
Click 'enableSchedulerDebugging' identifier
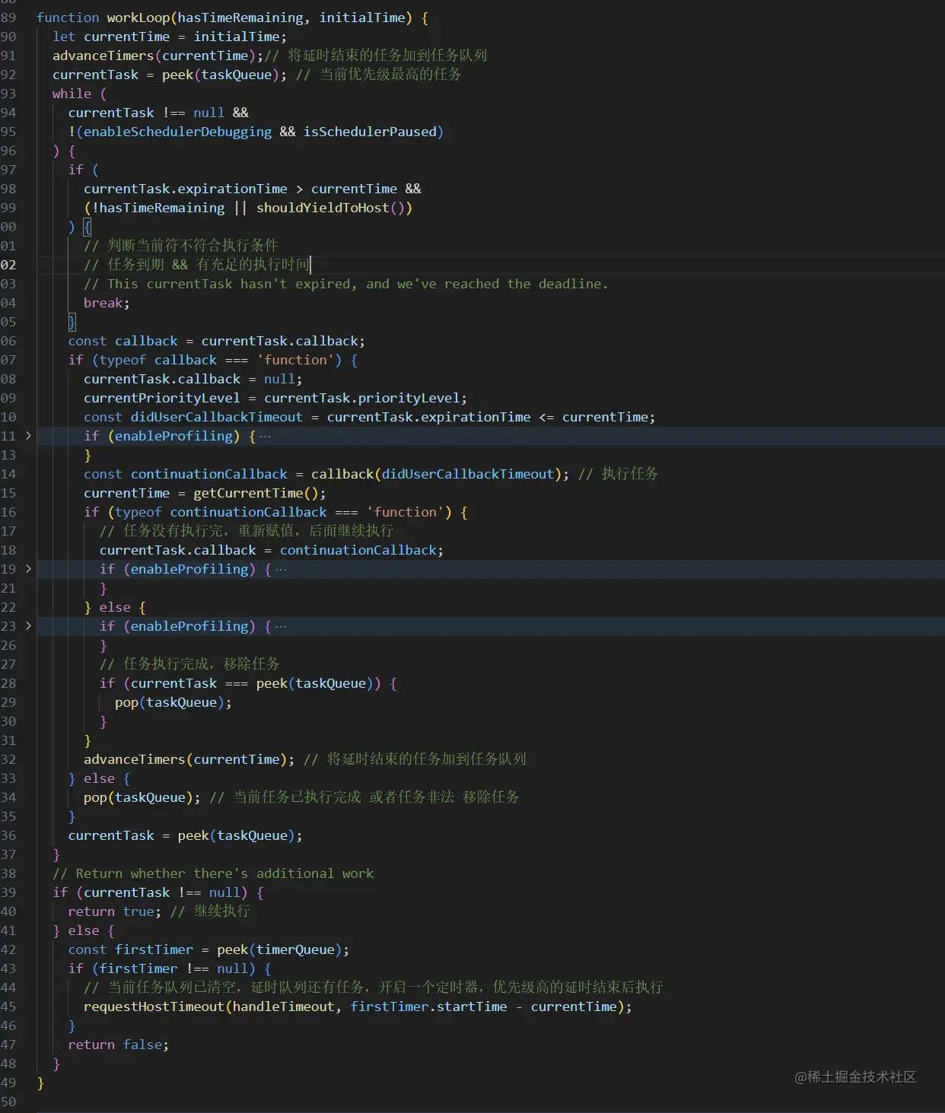(177, 132)
